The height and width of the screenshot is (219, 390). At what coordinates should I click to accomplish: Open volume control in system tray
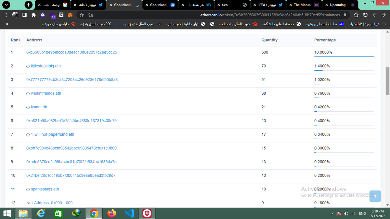(346, 213)
